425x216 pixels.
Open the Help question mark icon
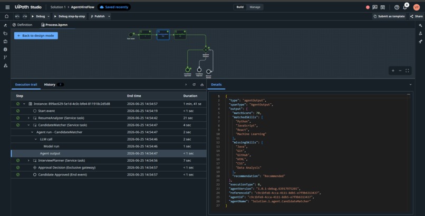(x=397, y=7)
